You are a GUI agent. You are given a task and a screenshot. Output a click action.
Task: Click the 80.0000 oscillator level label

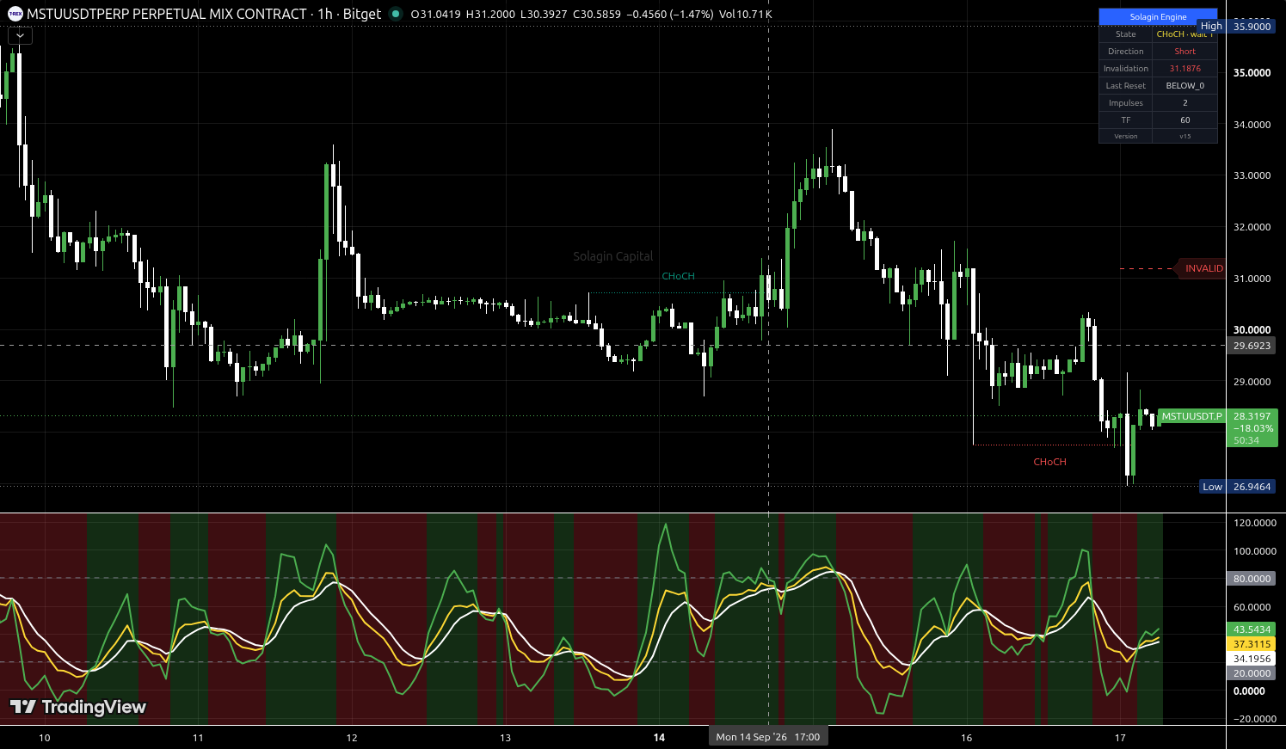pyautogui.click(x=1252, y=579)
